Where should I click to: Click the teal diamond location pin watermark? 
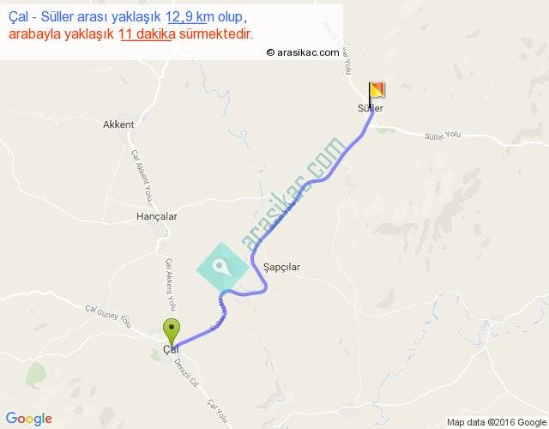[222, 268]
